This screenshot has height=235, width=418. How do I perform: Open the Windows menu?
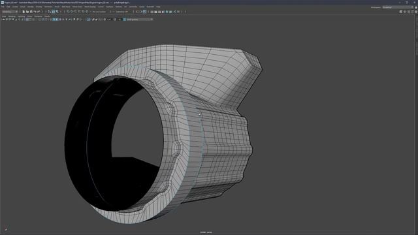pos(48,7)
